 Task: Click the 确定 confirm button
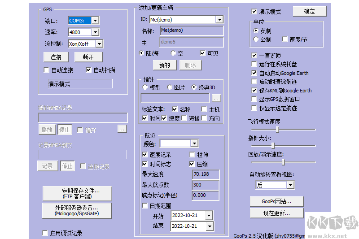(310, 11)
